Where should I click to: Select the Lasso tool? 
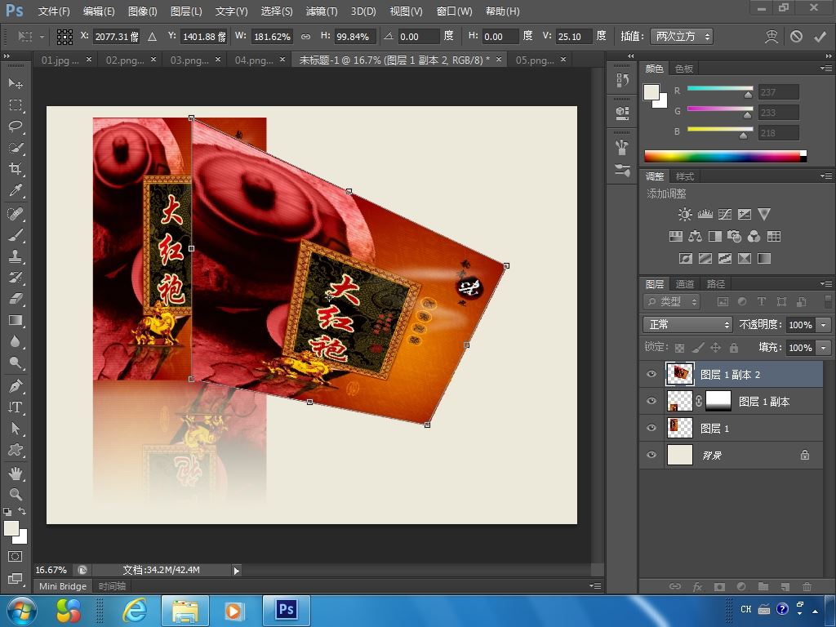coord(16,127)
